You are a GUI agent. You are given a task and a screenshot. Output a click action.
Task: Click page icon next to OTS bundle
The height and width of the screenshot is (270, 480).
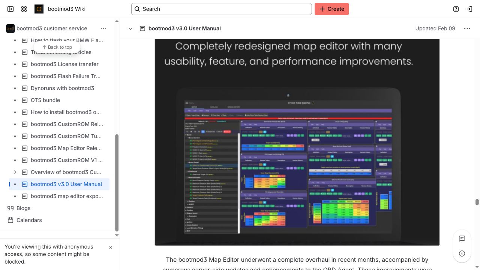tap(25, 100)
